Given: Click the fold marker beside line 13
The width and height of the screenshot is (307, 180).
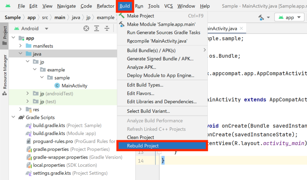Looking at the screenshot, I should point(159,152).
